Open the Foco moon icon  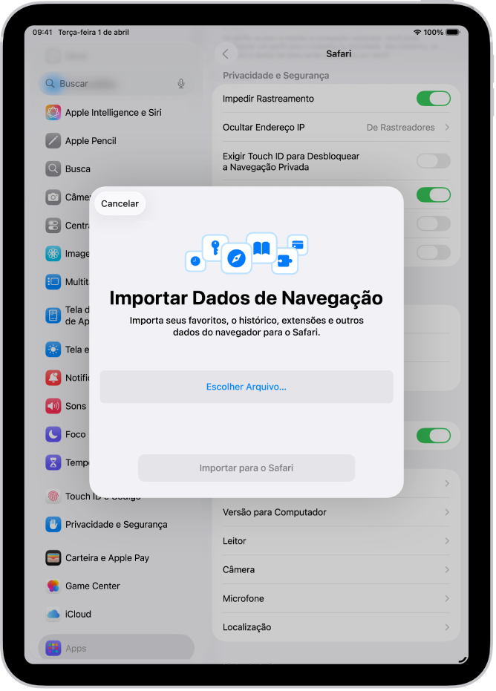pos(53,434)
